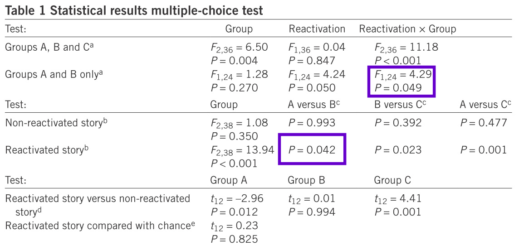Click the Reactivated story compared with chance label
519x250 pixels.
point(100,225)
